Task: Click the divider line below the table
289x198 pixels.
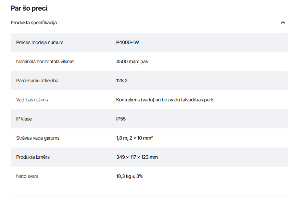Action: 149,197
